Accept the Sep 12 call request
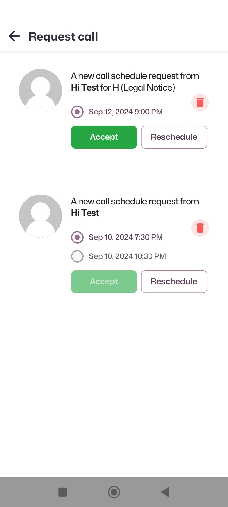 104,137
